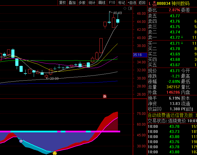Click the stock name 神州数码
This screenshot has height=155, width=197.
[181, 3]
